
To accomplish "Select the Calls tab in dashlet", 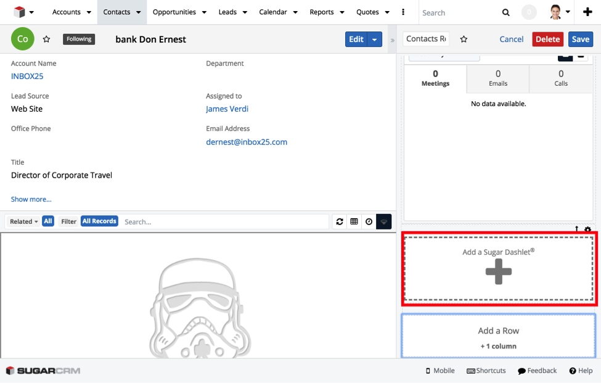I will (x=561, y=78).
